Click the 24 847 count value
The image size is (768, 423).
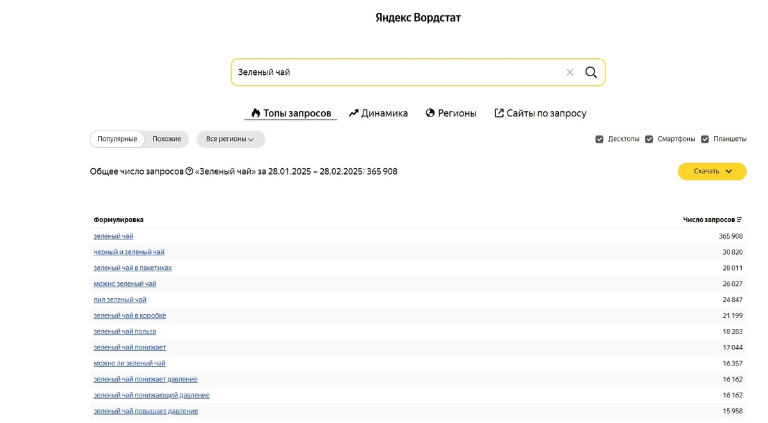732,299
